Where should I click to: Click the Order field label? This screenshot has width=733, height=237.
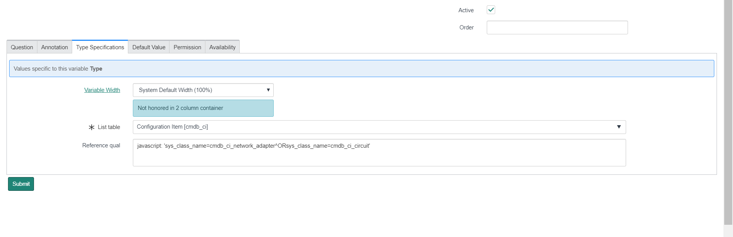[466, 27]
